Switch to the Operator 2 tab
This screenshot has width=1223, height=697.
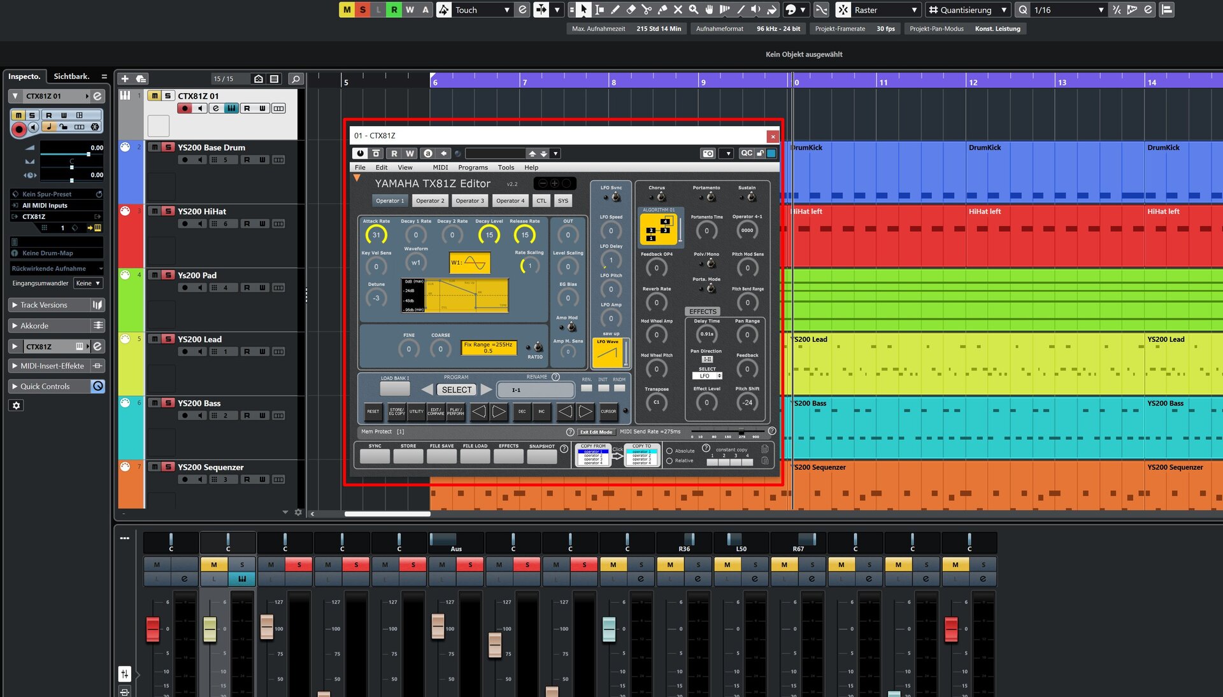(430, 201)
